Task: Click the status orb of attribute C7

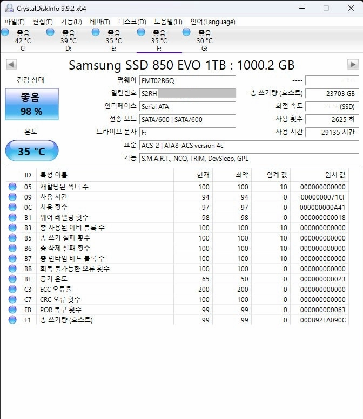Action: [x=12, y=299]
